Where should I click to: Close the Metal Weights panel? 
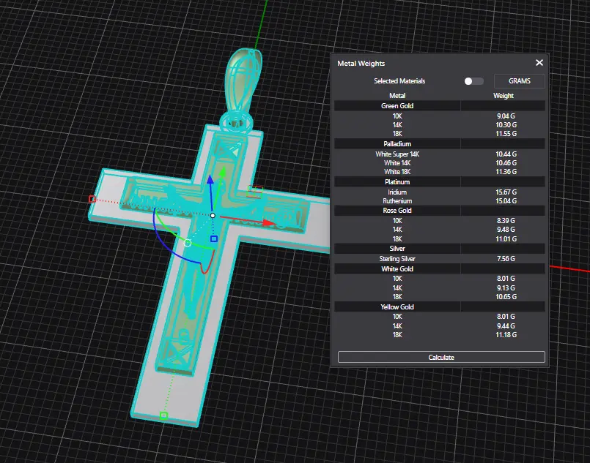[539, 64]
